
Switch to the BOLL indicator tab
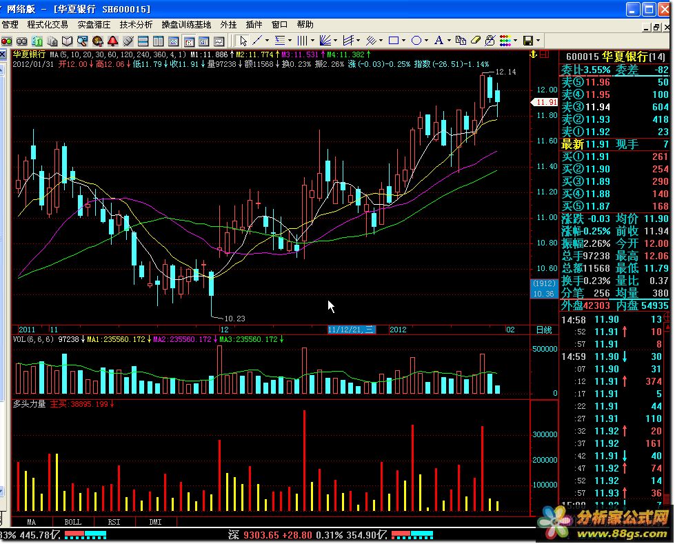(73, 522)
